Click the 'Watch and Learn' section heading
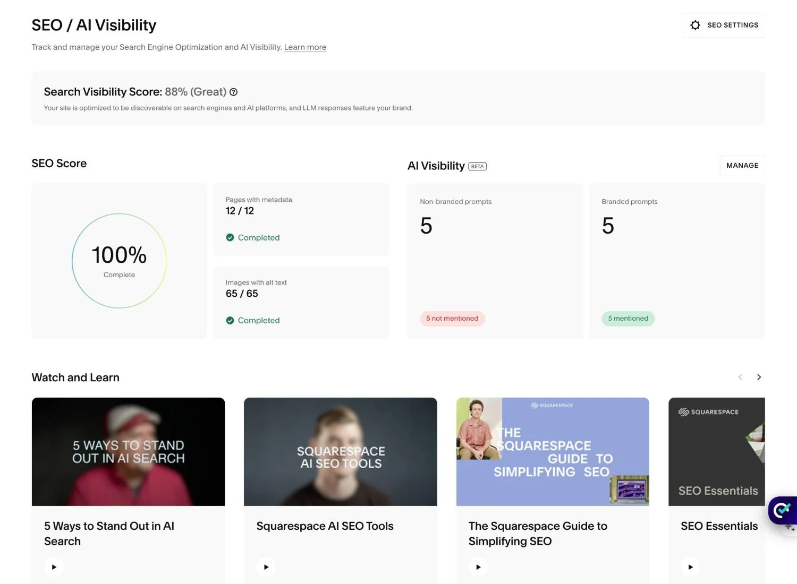The width and height of the screenshot is (797, 584). pyautogui.click(x=75, y=377)
